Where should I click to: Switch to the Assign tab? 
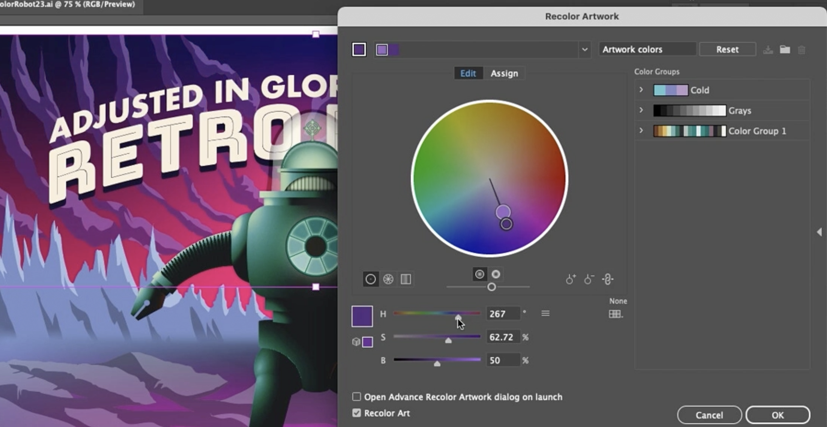tap(504, 73)
